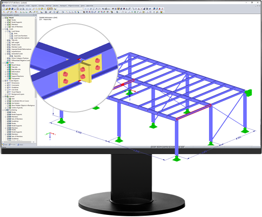Collapse the Loads tree node

[3, 29]
